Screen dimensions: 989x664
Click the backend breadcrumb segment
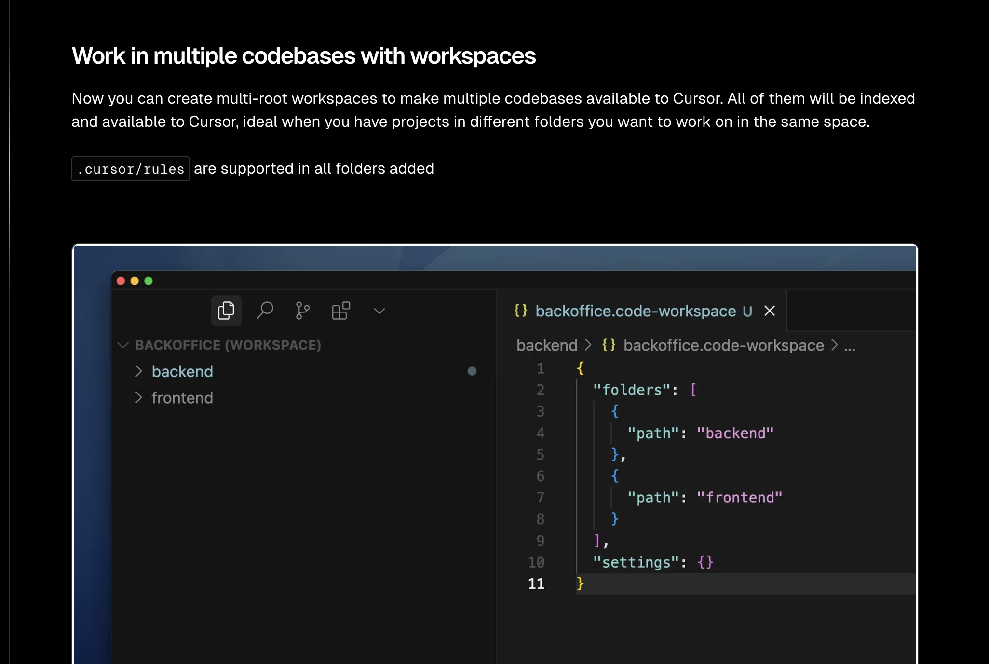tap(547, 345)
